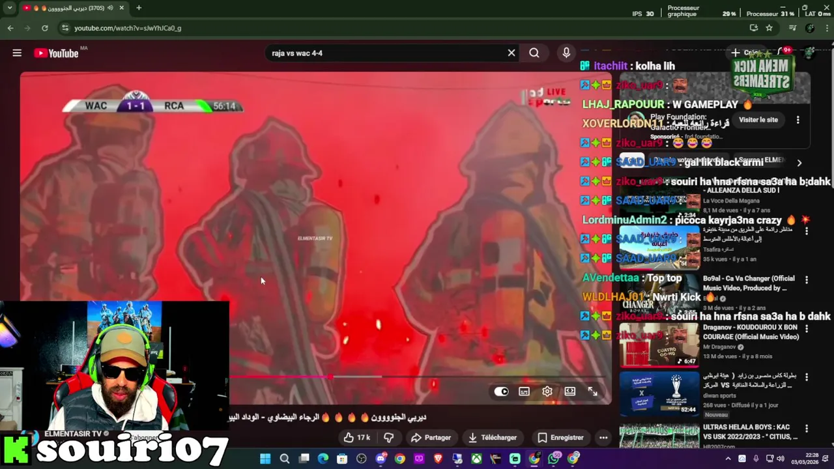834x469 pixels.
Task: Enter fullscreen on the video player
Action: point(593,391)
